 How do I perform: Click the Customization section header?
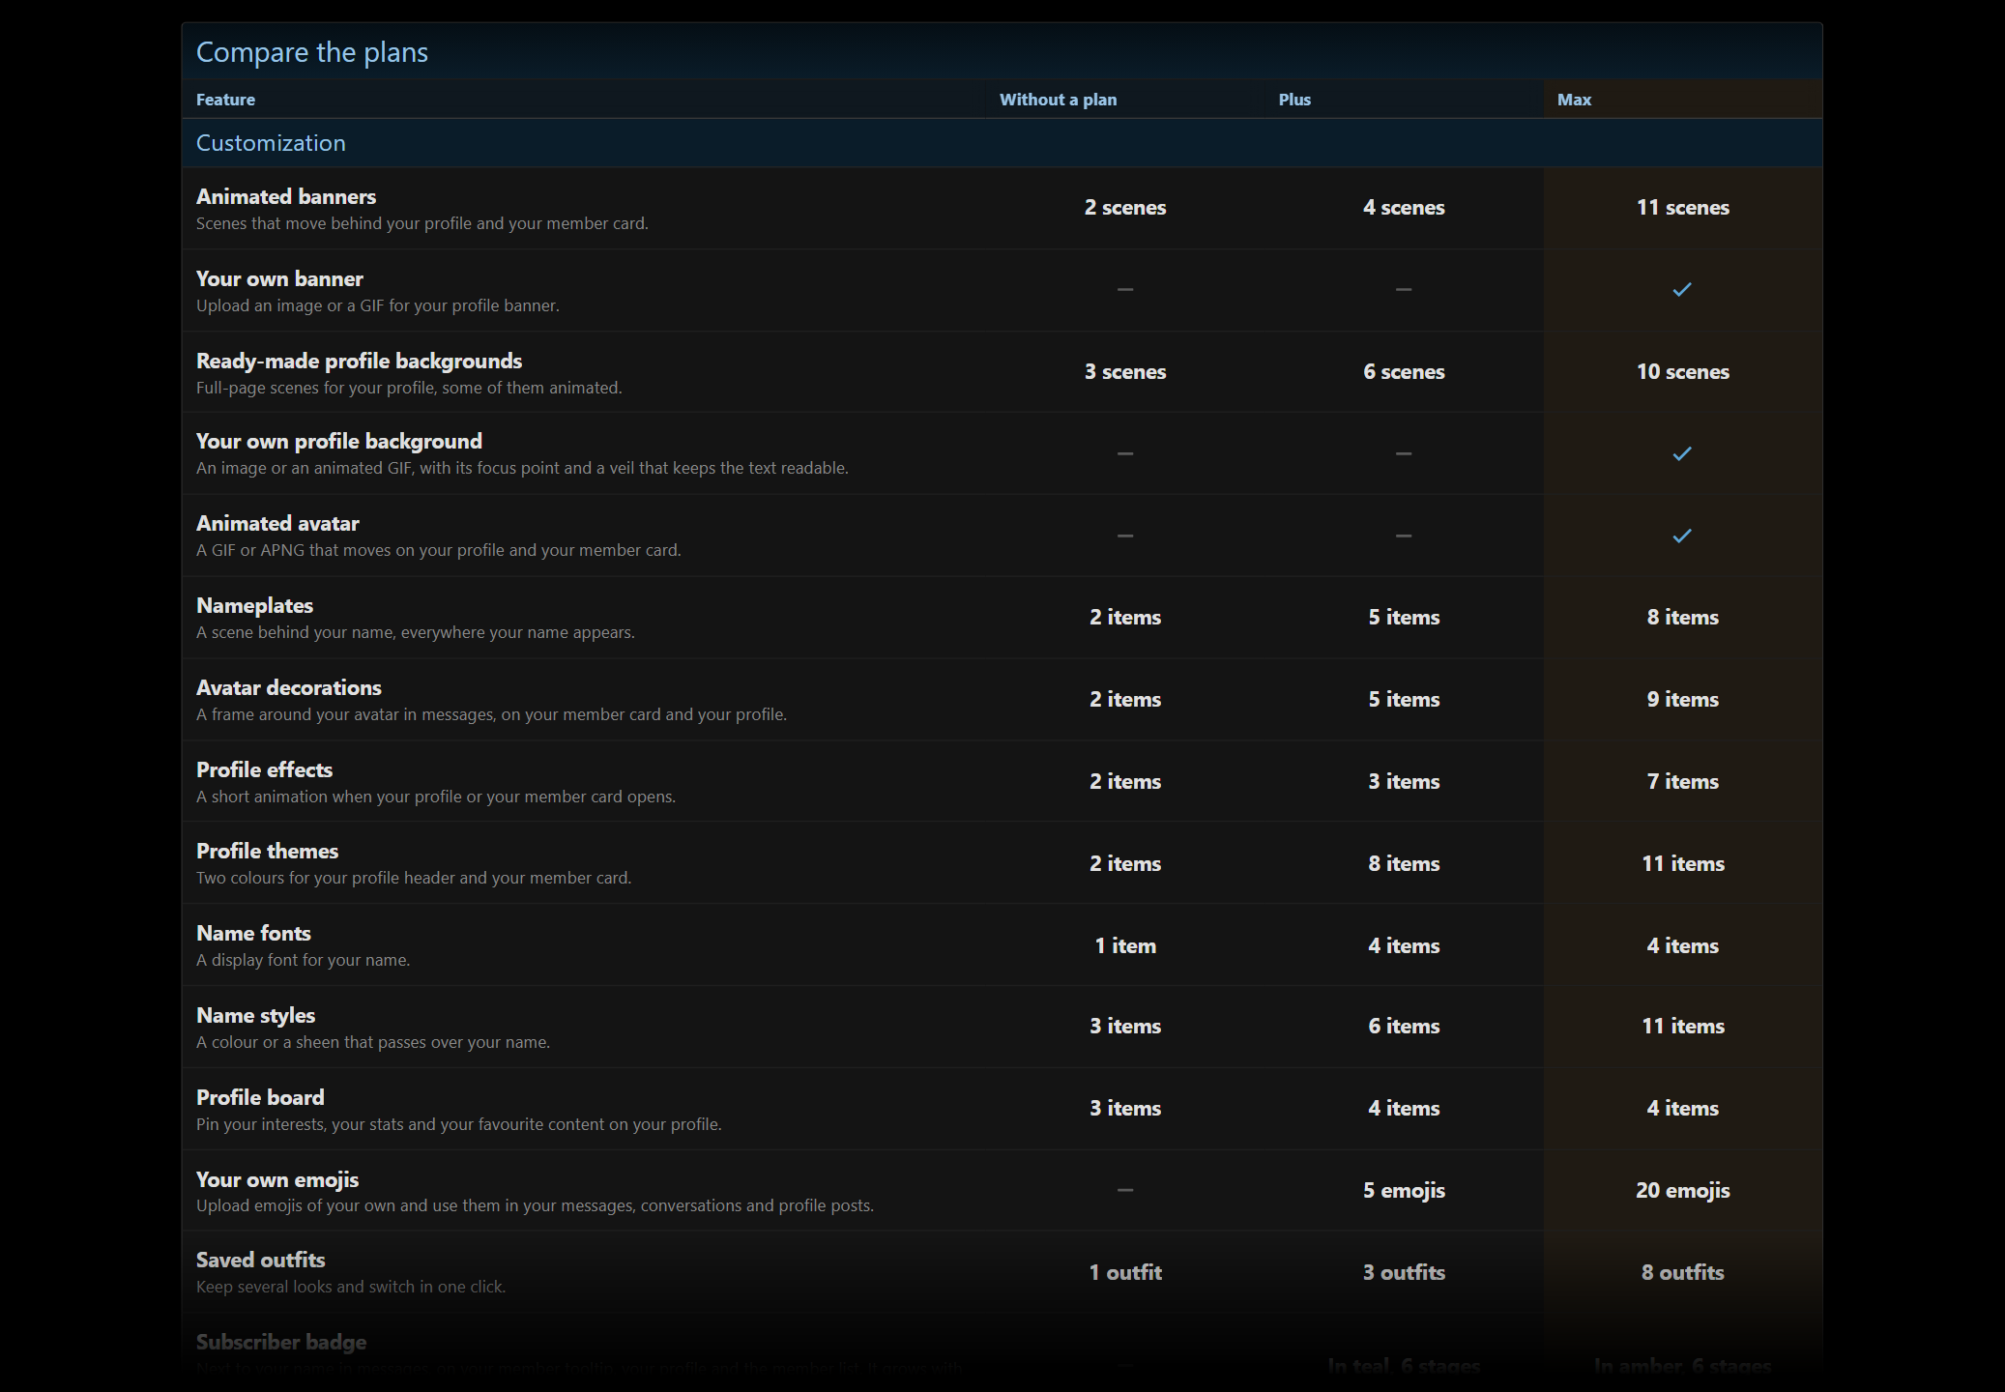pos(271,143)
